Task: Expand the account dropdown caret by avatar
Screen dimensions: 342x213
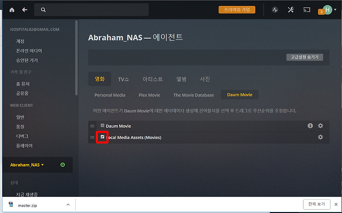Action: [x=335, y=10]
